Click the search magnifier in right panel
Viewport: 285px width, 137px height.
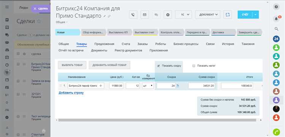tap(276, 29)
